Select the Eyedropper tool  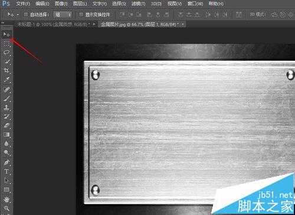(6, 79)
